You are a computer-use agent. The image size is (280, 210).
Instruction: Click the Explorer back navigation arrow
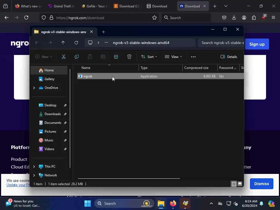point(37,43)
